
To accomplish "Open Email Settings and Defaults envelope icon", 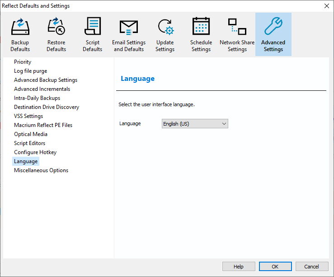I will coord(129,27).
